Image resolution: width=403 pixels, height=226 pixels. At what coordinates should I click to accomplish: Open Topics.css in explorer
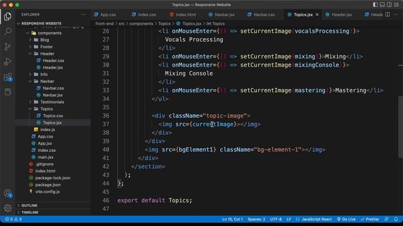pos(53,116)
